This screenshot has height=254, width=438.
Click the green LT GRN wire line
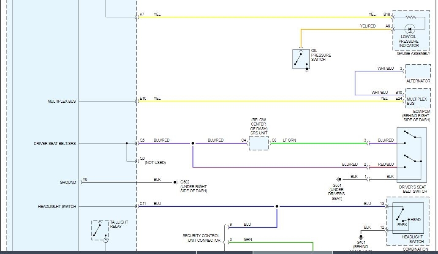(x=318, y=143)
